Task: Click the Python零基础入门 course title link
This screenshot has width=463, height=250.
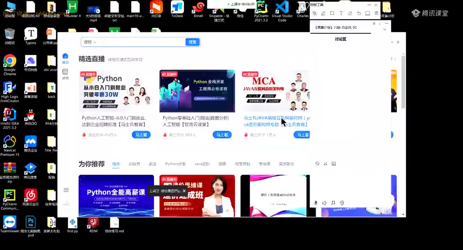Action: pos(196,121)
